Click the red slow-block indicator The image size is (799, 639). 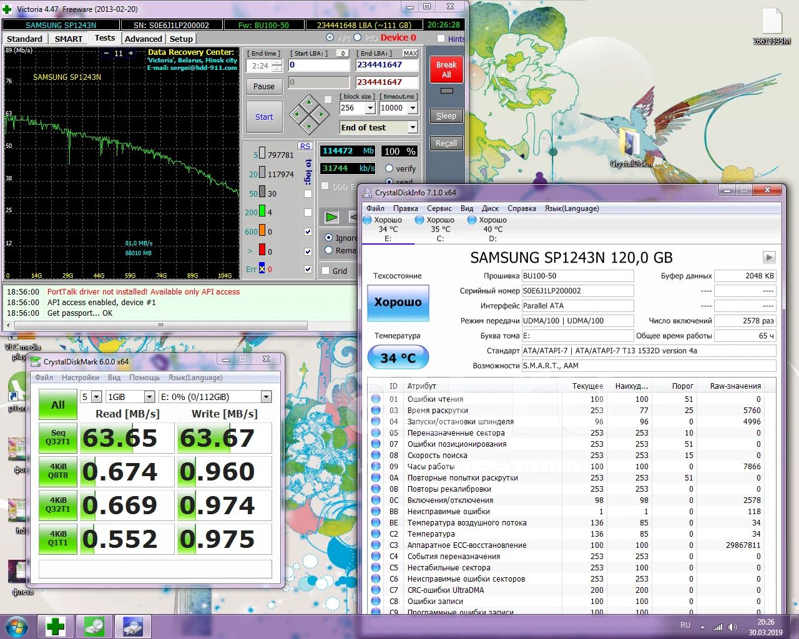262,251
